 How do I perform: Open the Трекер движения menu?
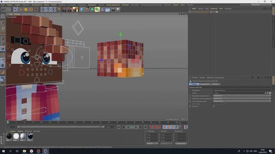point(113,5)
